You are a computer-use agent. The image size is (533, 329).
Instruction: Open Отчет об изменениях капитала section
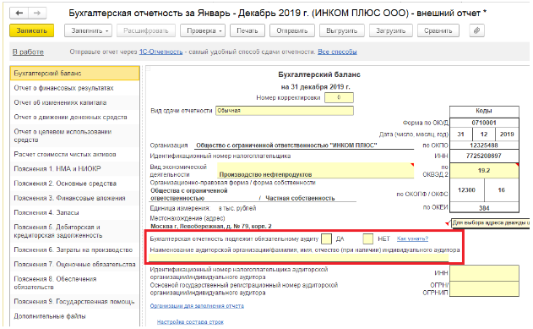click(x=75, y=102)
